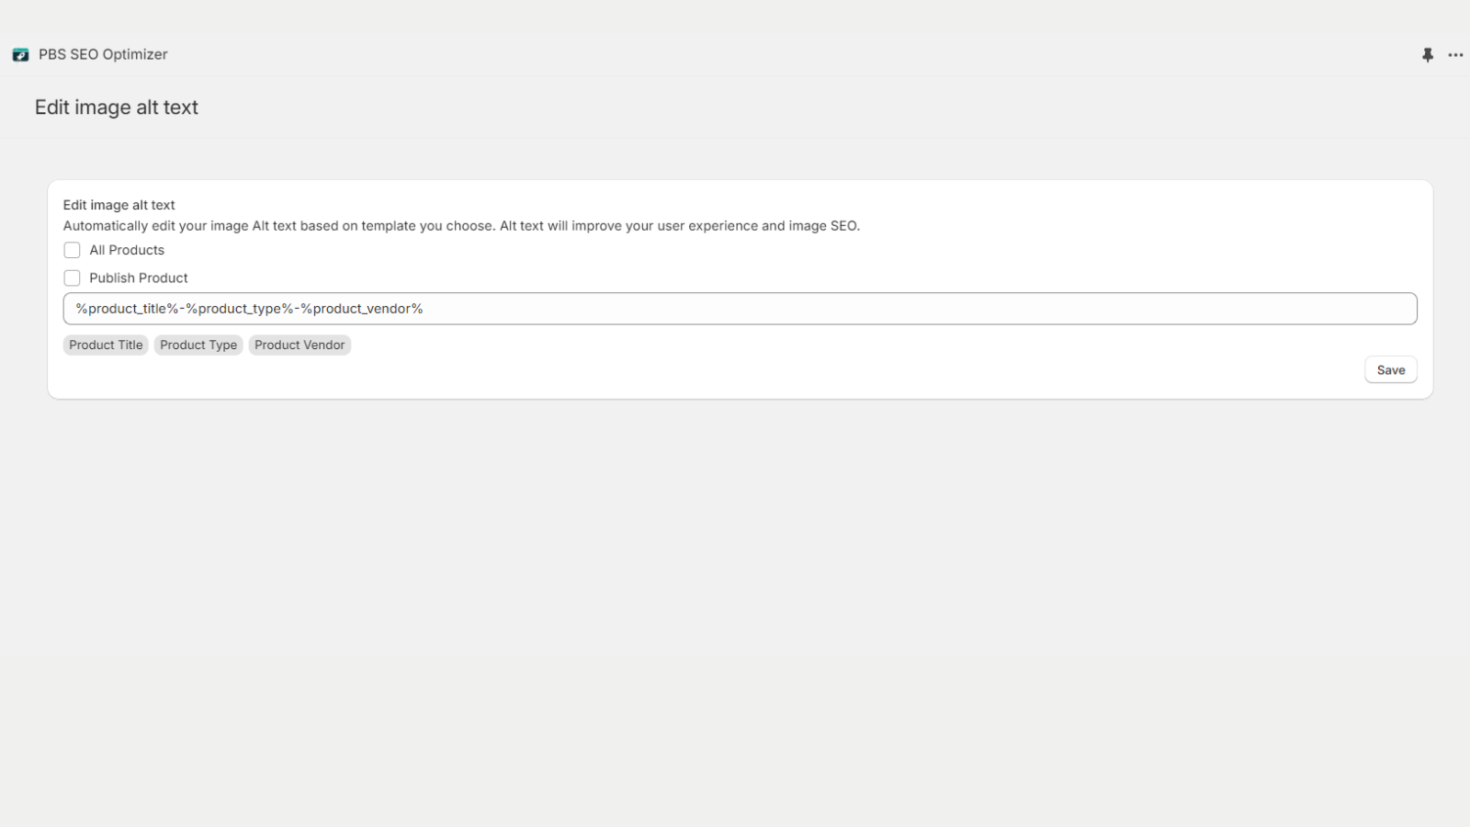
Task: Focus the alt text template input field
Action: 740,309
